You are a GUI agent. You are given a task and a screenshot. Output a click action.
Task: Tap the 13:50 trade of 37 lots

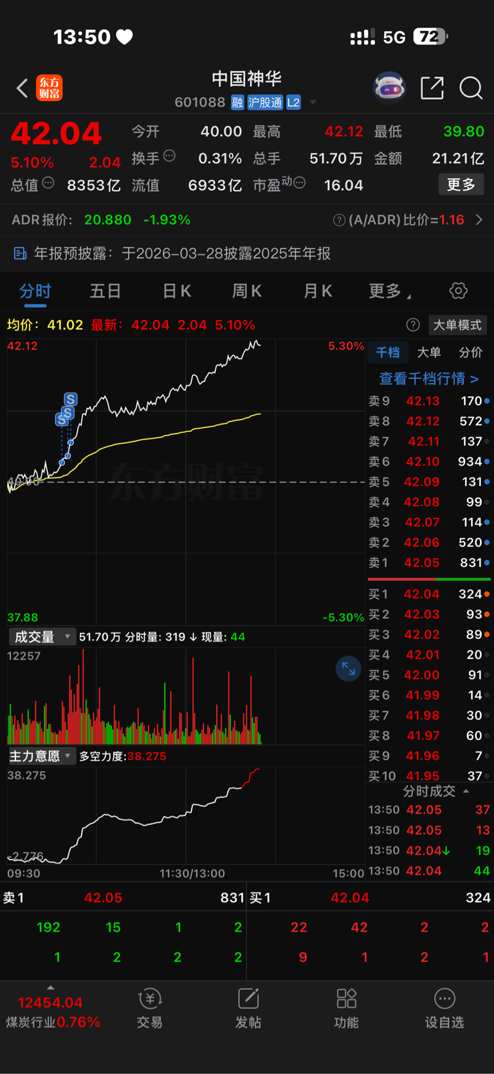pyautogui.click(x=429, y=810)
